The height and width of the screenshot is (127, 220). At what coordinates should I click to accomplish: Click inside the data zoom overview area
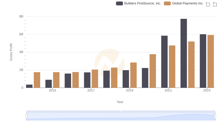[121, 117]
